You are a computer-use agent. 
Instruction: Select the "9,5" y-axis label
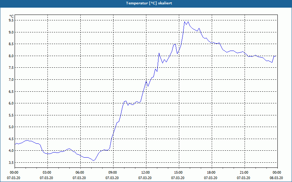click(11, 20)
